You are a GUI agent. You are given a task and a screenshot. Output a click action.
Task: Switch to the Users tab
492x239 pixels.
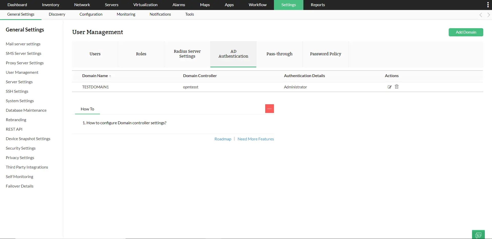95,54
